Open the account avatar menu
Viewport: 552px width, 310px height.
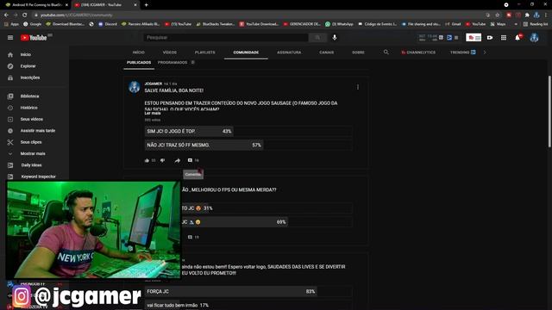coord(534,38)
